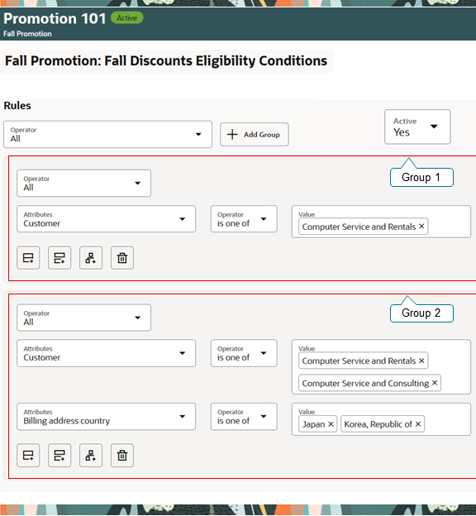Open Group 1 Customer attributes dropdown
Viewport: 476px width, 516px height.
click(107, 219)
